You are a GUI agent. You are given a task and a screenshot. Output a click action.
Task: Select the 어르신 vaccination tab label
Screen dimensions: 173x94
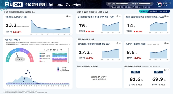pyautogui.click(x=136, y=72)
